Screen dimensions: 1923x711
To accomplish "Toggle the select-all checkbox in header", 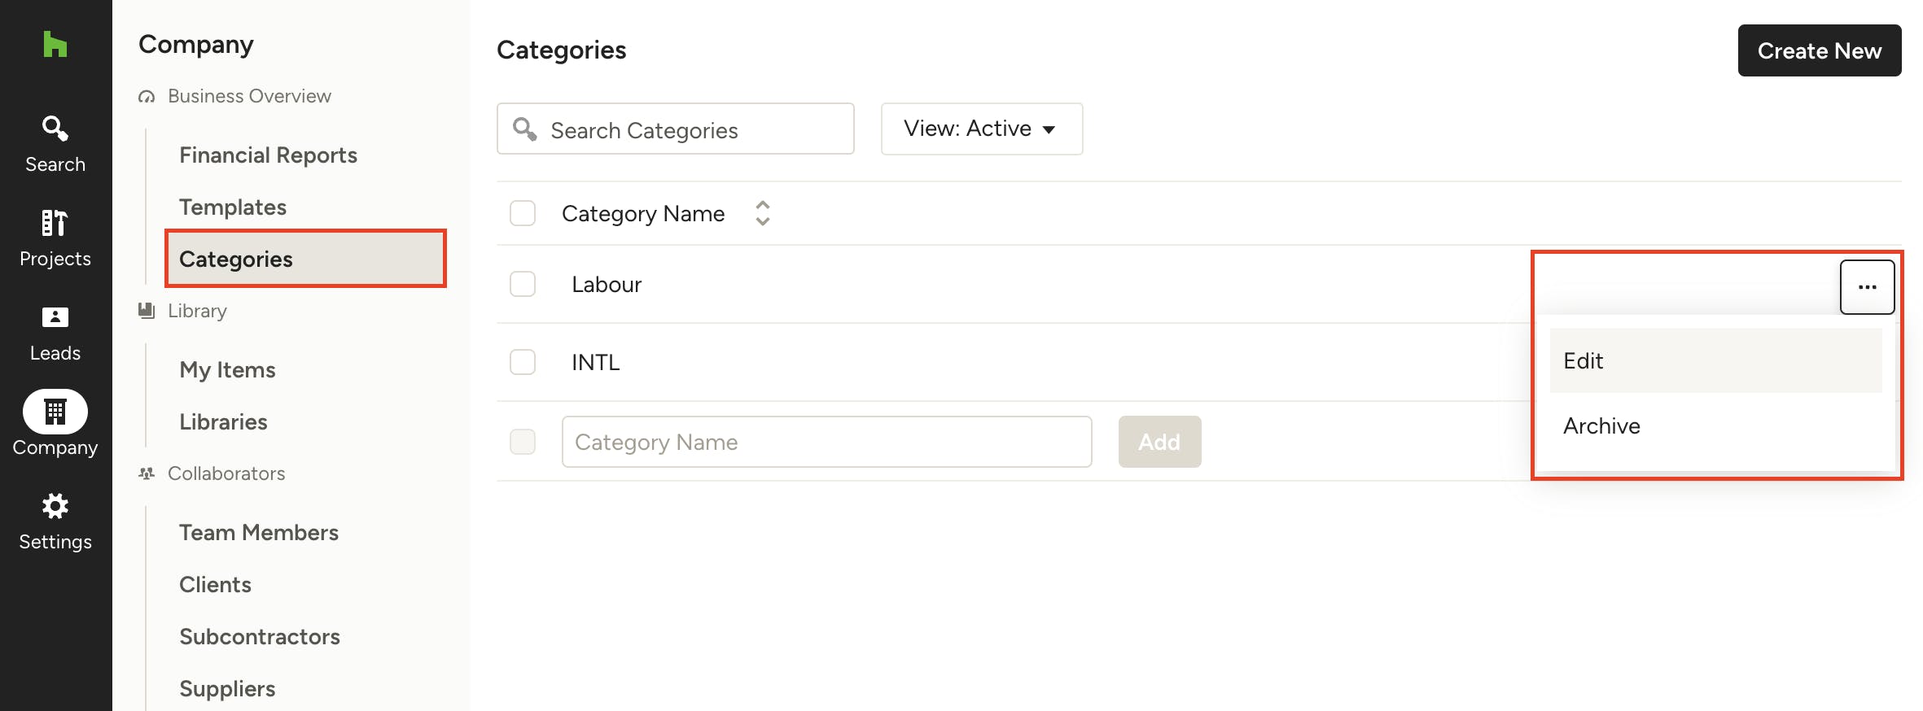I will 523,213.
